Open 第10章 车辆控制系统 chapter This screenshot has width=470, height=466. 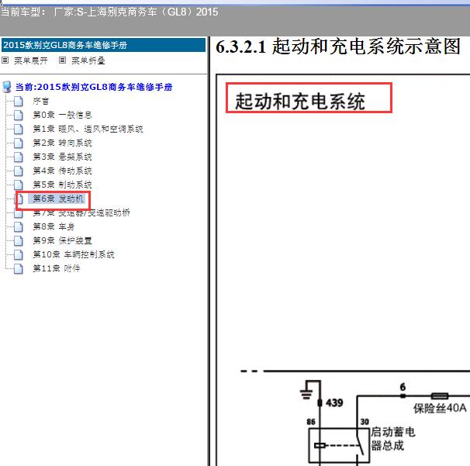coord(74,254)
